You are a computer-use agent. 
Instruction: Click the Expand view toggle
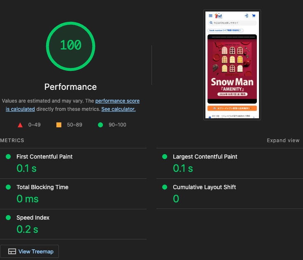[x=283, y=140]
